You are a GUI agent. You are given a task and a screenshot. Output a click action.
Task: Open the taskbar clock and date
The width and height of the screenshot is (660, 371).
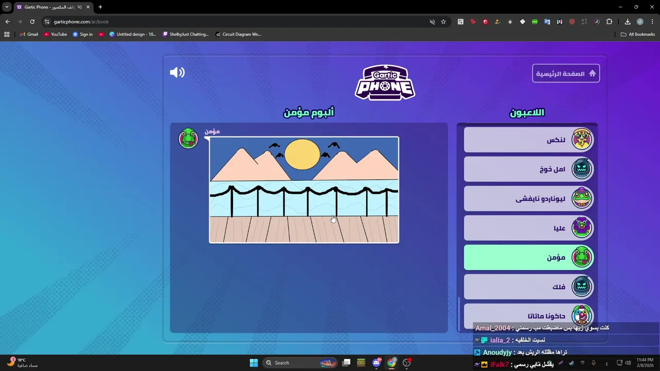(x=645, y=363)
